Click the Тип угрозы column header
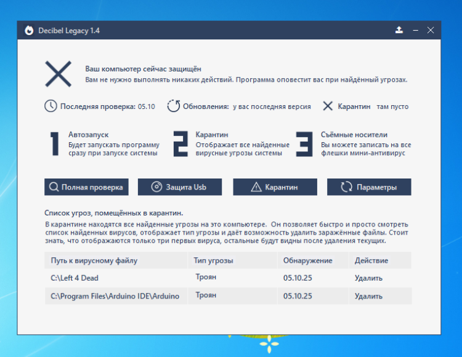 [213, 260]
